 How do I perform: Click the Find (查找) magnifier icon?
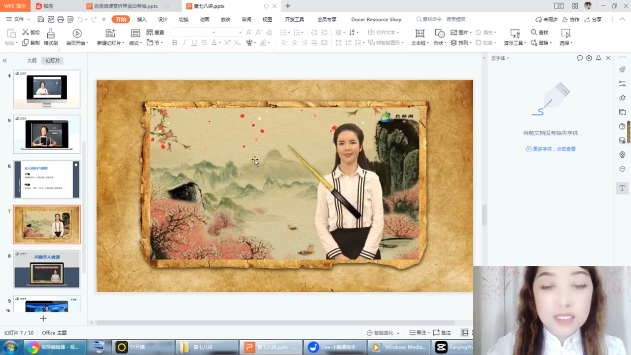coord(534,33)
